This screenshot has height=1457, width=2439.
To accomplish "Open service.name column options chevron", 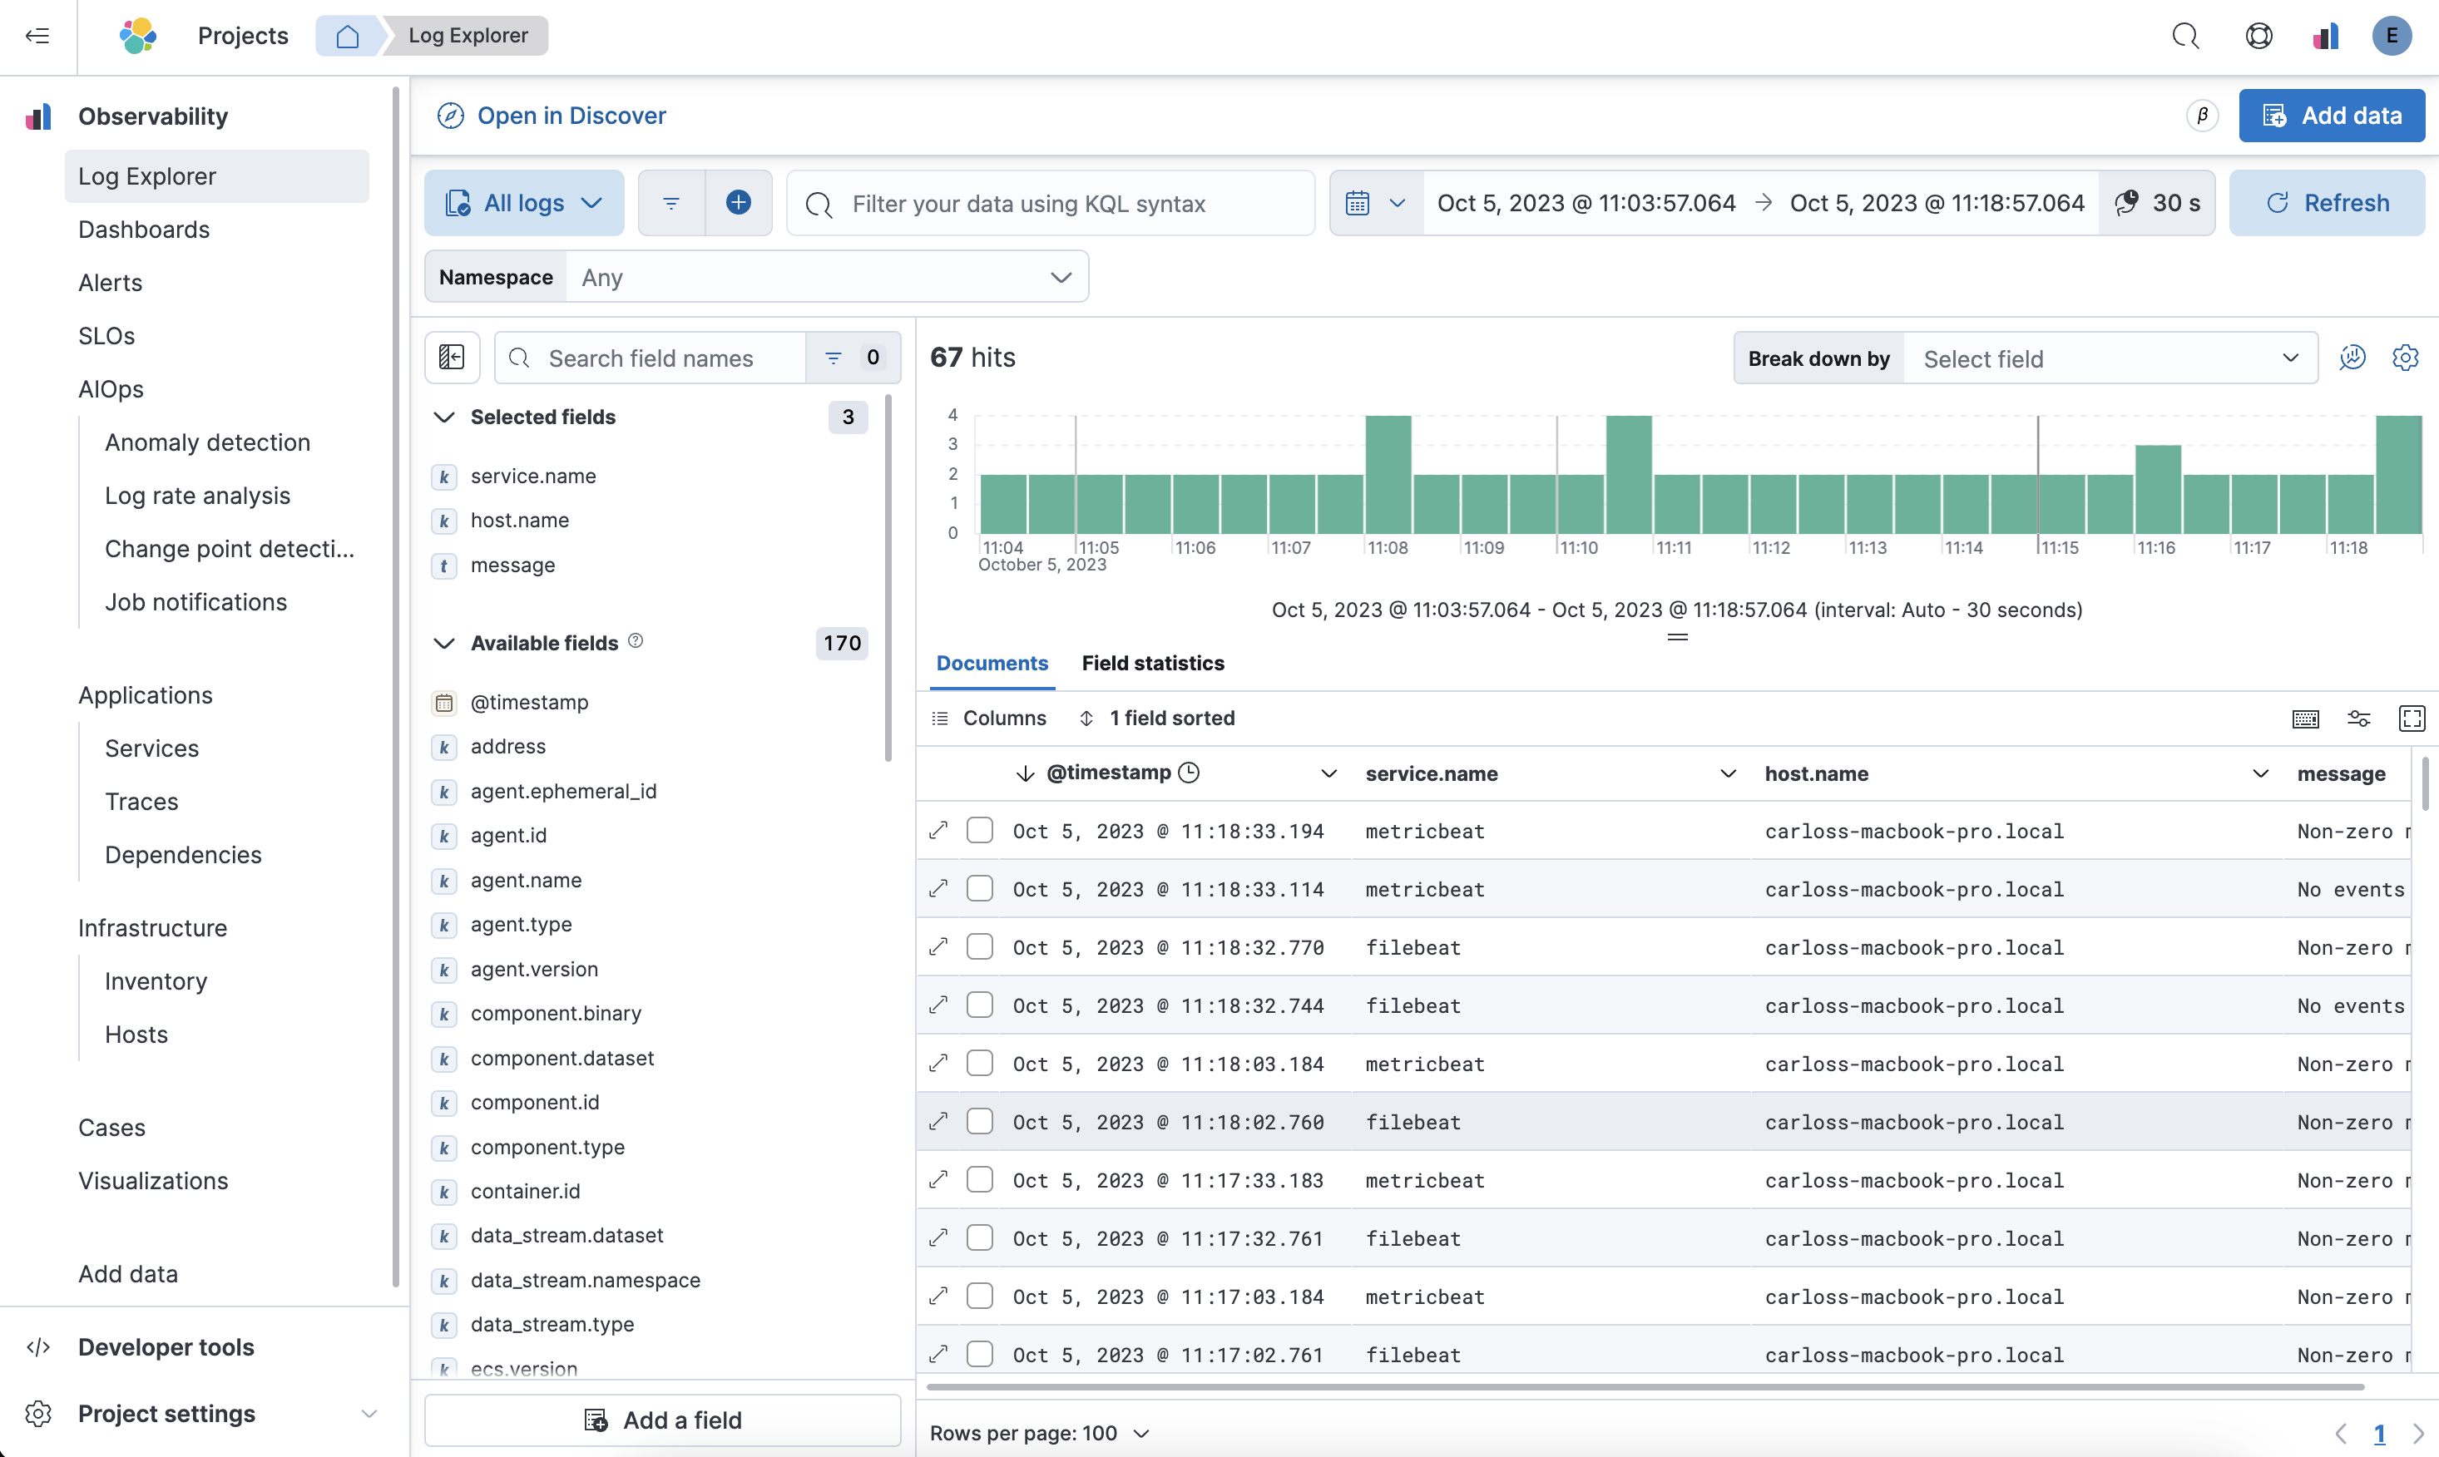I will pyautogui.click(x=1728, y=773).
